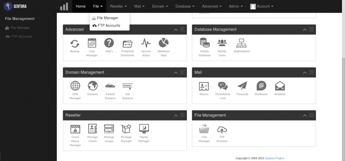Open FTP Accounts in the sidebar
This screenshot has width=345, height=161.
pos(22,36)
